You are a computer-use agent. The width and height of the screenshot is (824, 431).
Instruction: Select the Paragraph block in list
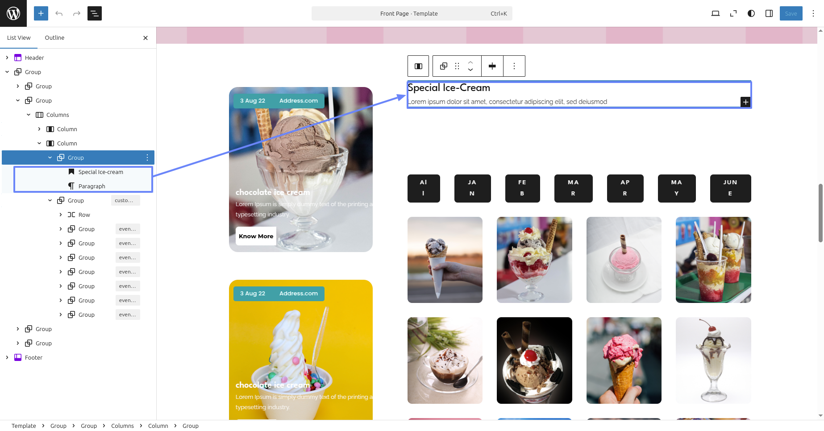tap(92, 186)
